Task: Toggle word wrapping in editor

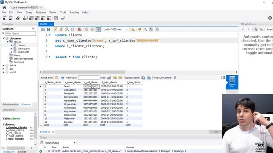Action: pyautogui.click(x=157, y=29)
